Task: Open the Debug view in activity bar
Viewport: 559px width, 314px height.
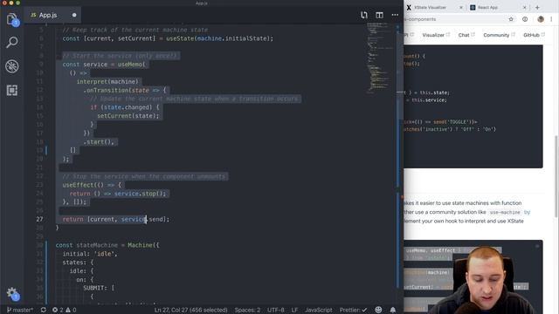Action: pyautogui.click(x=12, y=66)
